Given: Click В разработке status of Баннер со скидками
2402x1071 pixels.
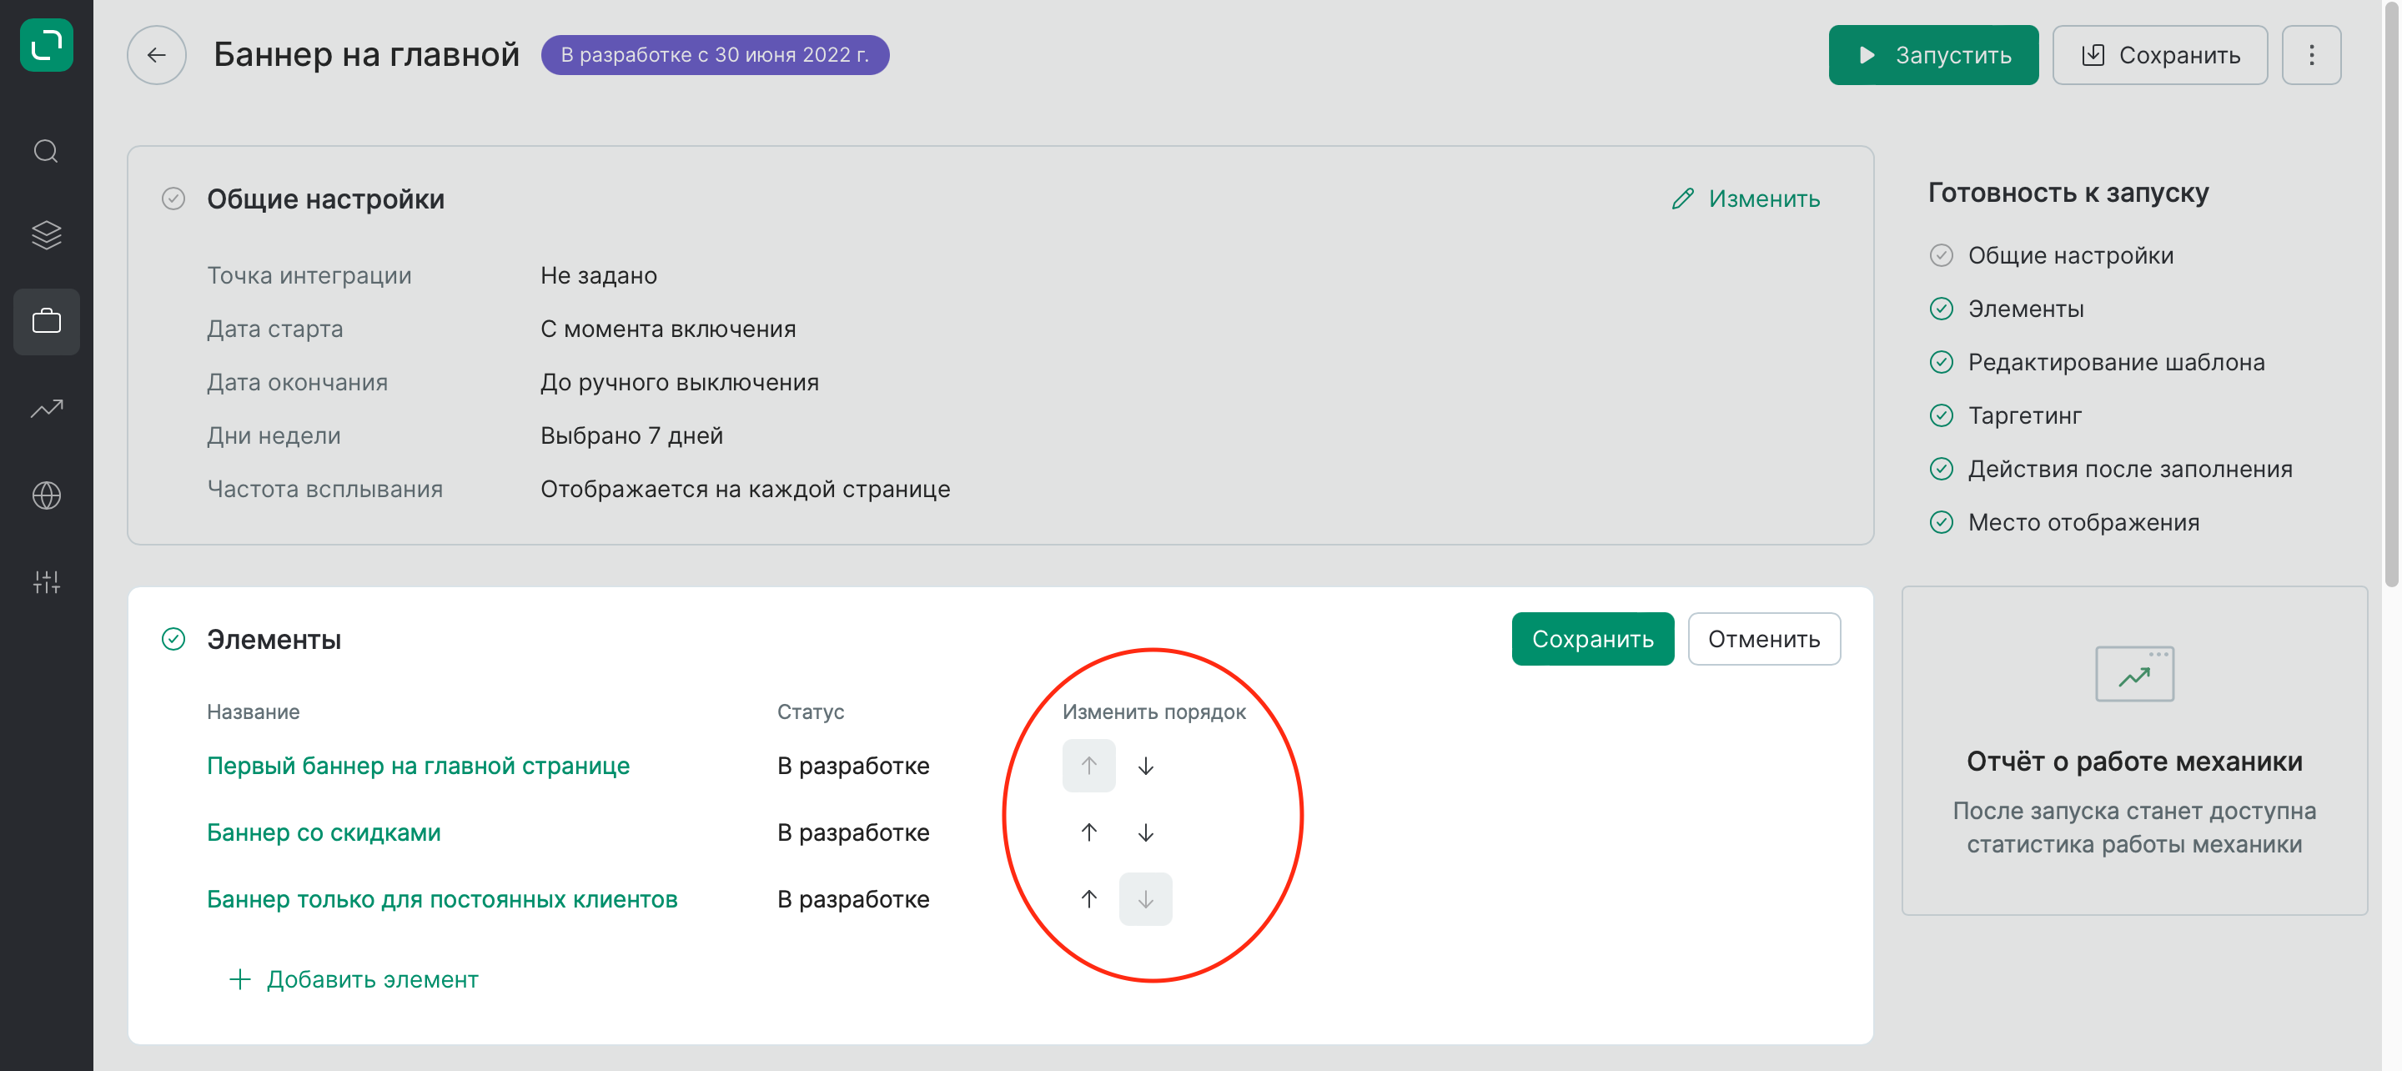Looking at the screenshot, I should (853, 832).
